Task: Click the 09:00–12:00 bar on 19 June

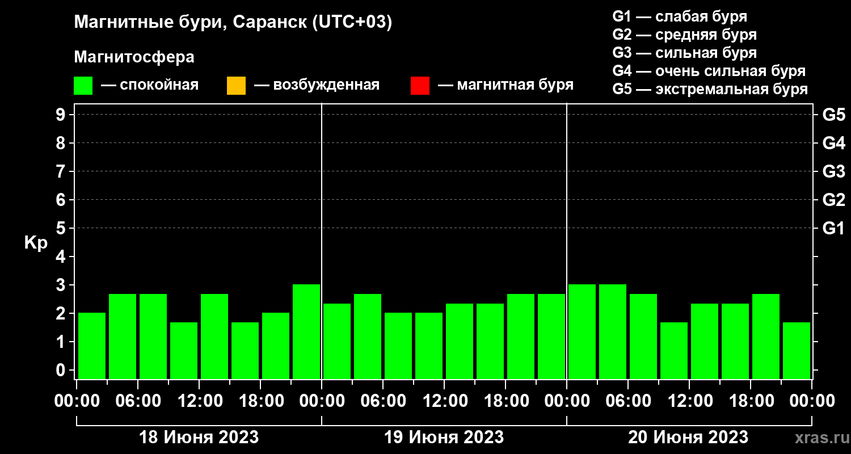Action: [429, 346]
